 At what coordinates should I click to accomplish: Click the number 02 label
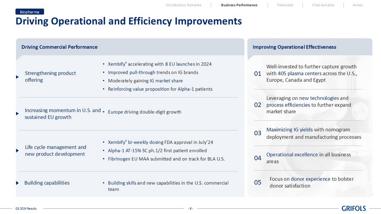point(258,105)
